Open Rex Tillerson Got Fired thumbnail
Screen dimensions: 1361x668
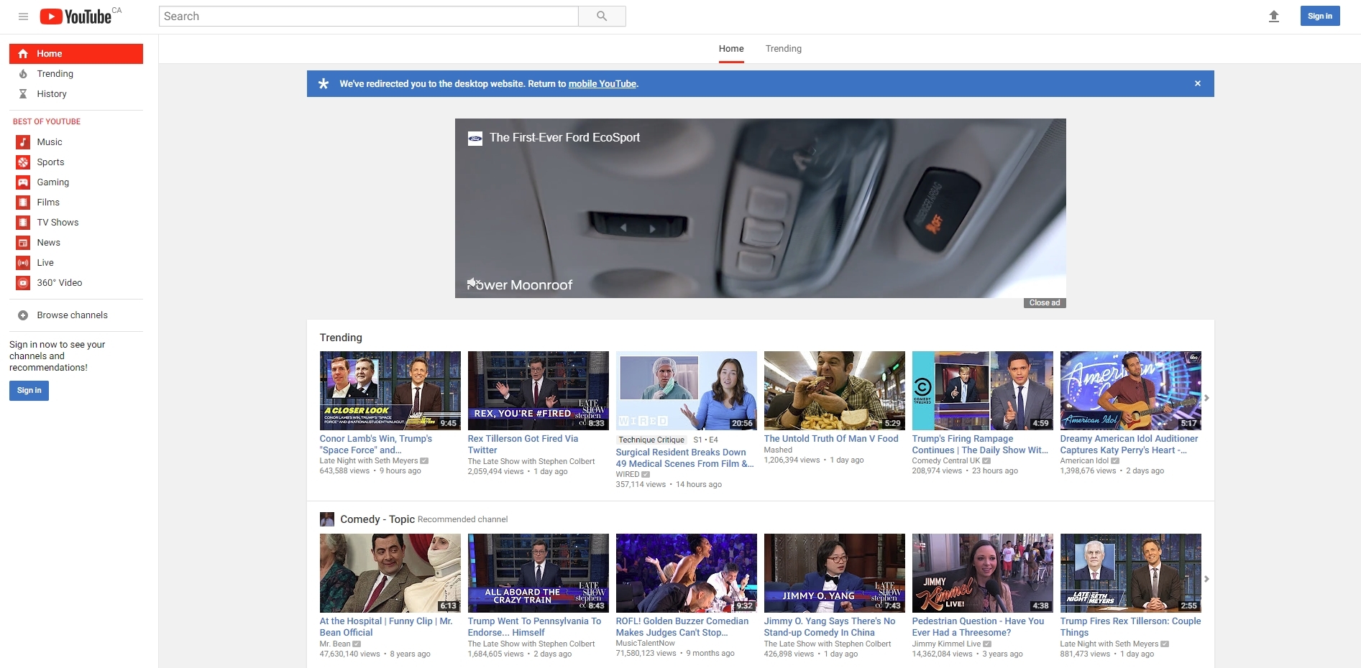tap(539, 391)
